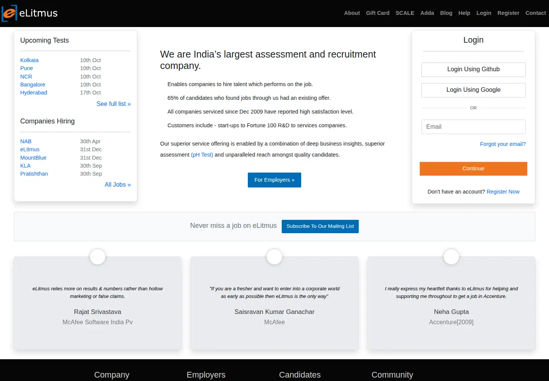
Task: Click Saisravan Kumar Ganachar's testimonial avatar
Action: point(274,257)
